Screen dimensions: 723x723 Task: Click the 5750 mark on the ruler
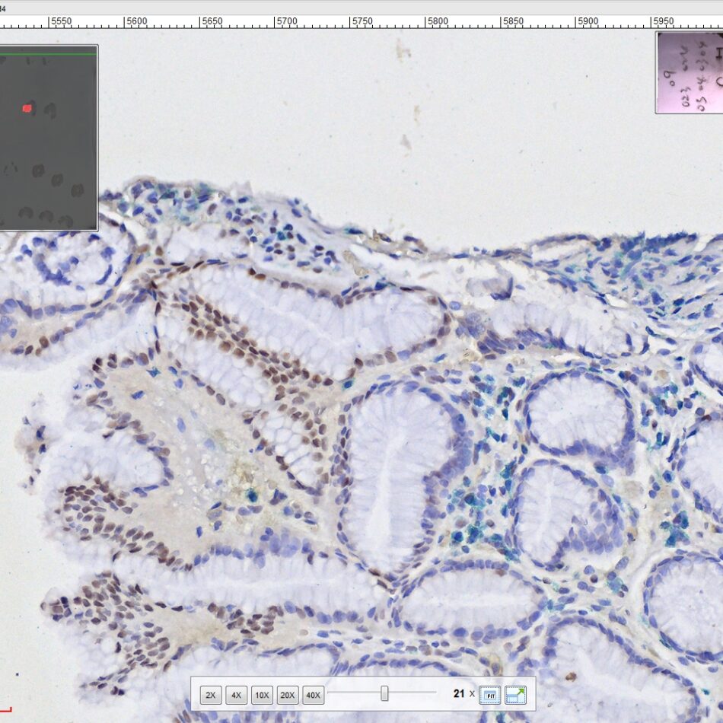click(x=362, y=22)
